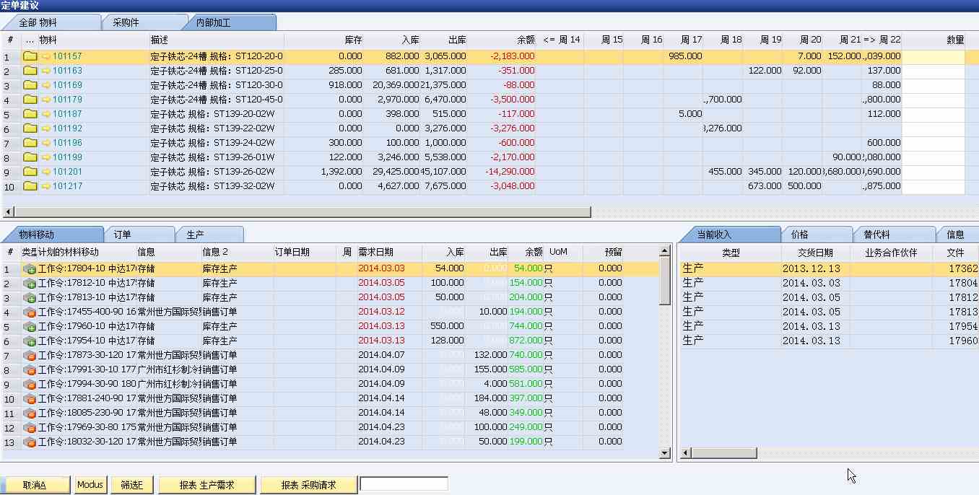The height and width of the screenshot is (495, 979).
Task: Click the left arrow of top grid horizontal scrollbar
Action: (9, 212)
